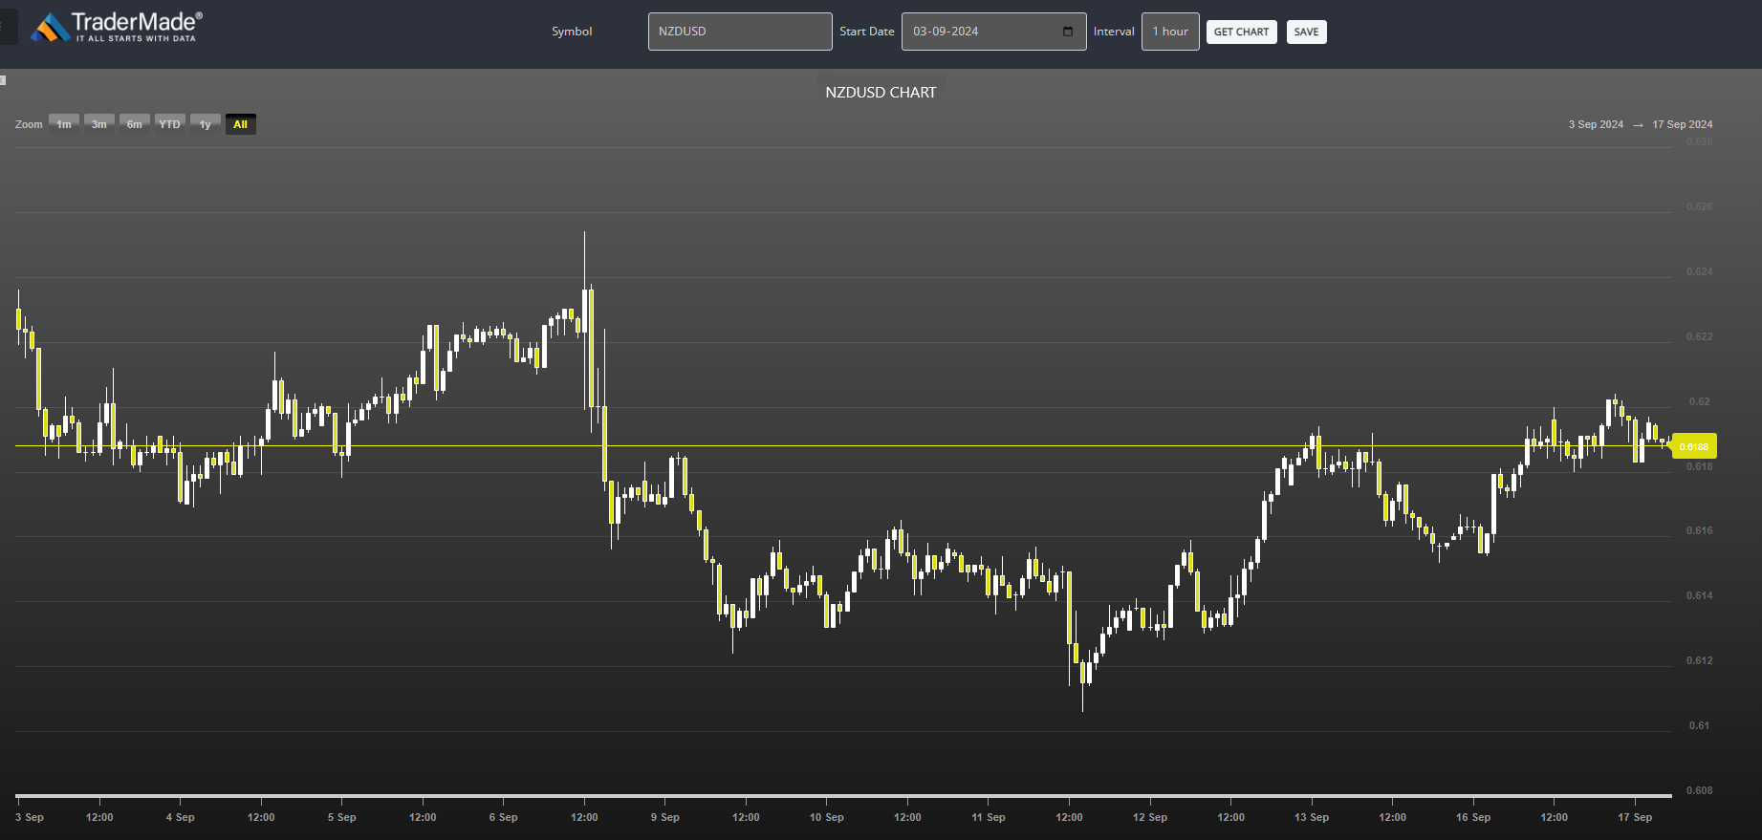Click the 4 Sep x-axis date label

tap(181, 817)
